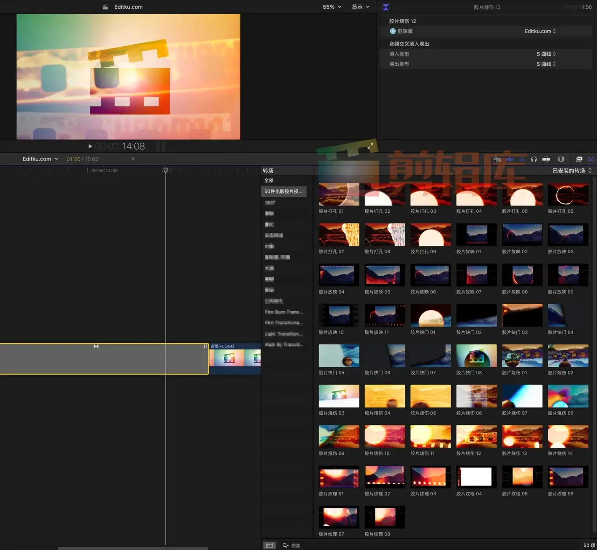The height and width of the screenshot is (550, 597).
Task: Select the transition bowtie icon on the timeline clip
Action: [96, 346]
